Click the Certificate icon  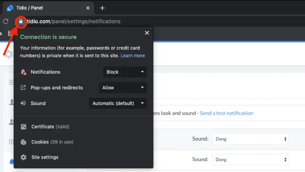click(x=24, y=127)
